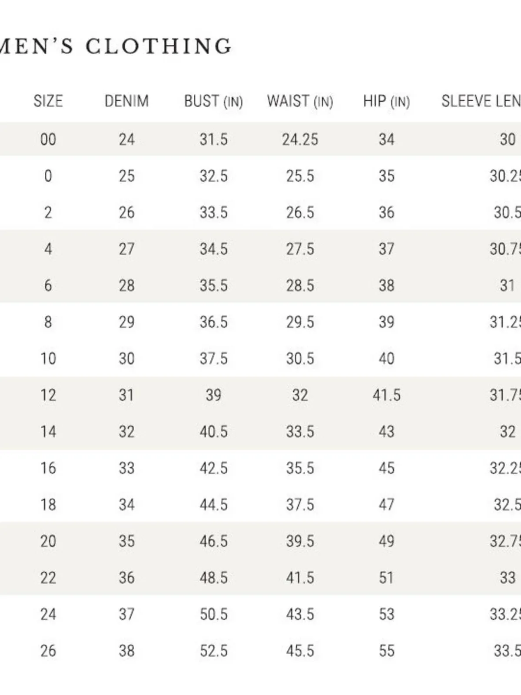Select the size 26 row label

point(48,650)
